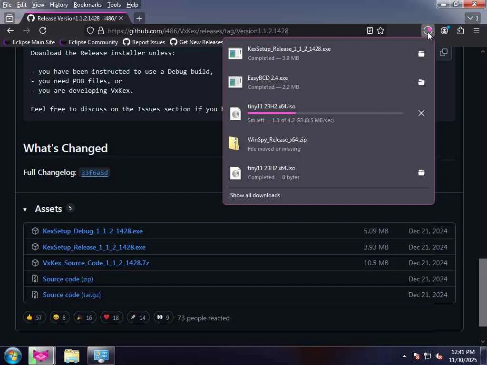Open new tab with plus button
This screenshot has height=365, width=487.
pos(139,19)
